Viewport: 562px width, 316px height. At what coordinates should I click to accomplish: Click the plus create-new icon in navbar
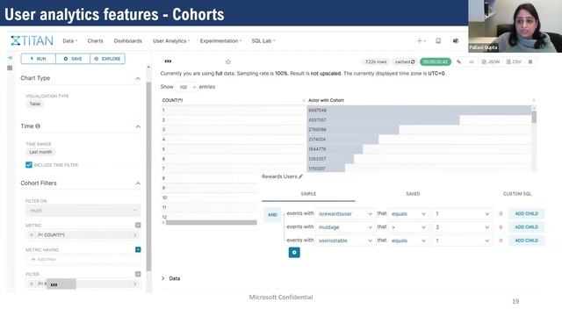tap(421, 41)
